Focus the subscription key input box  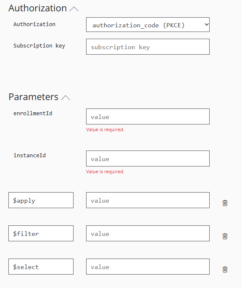[148, 47]
